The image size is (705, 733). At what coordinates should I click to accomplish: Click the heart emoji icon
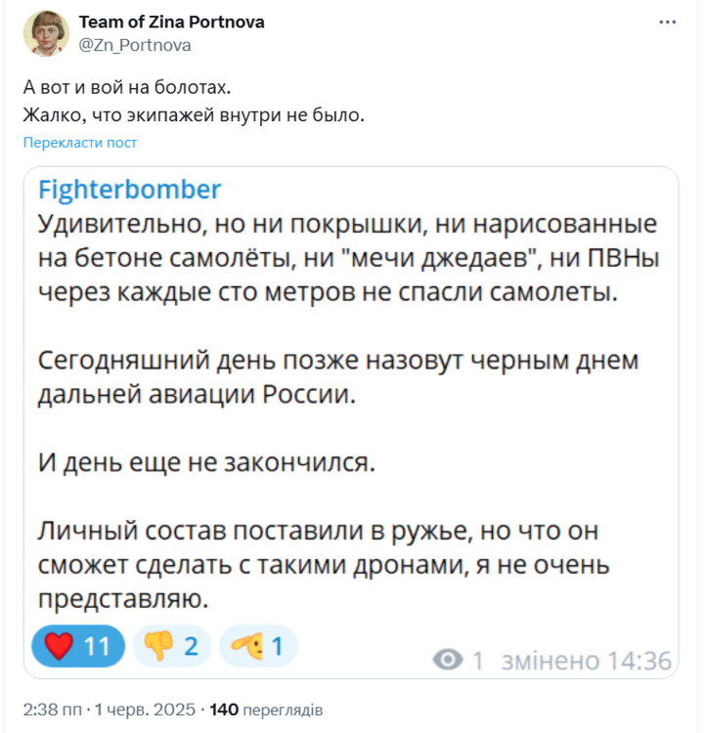tap(61, 646)
